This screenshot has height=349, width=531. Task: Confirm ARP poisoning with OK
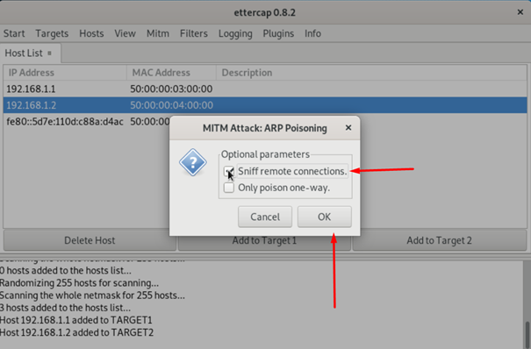tap(325, 217)
